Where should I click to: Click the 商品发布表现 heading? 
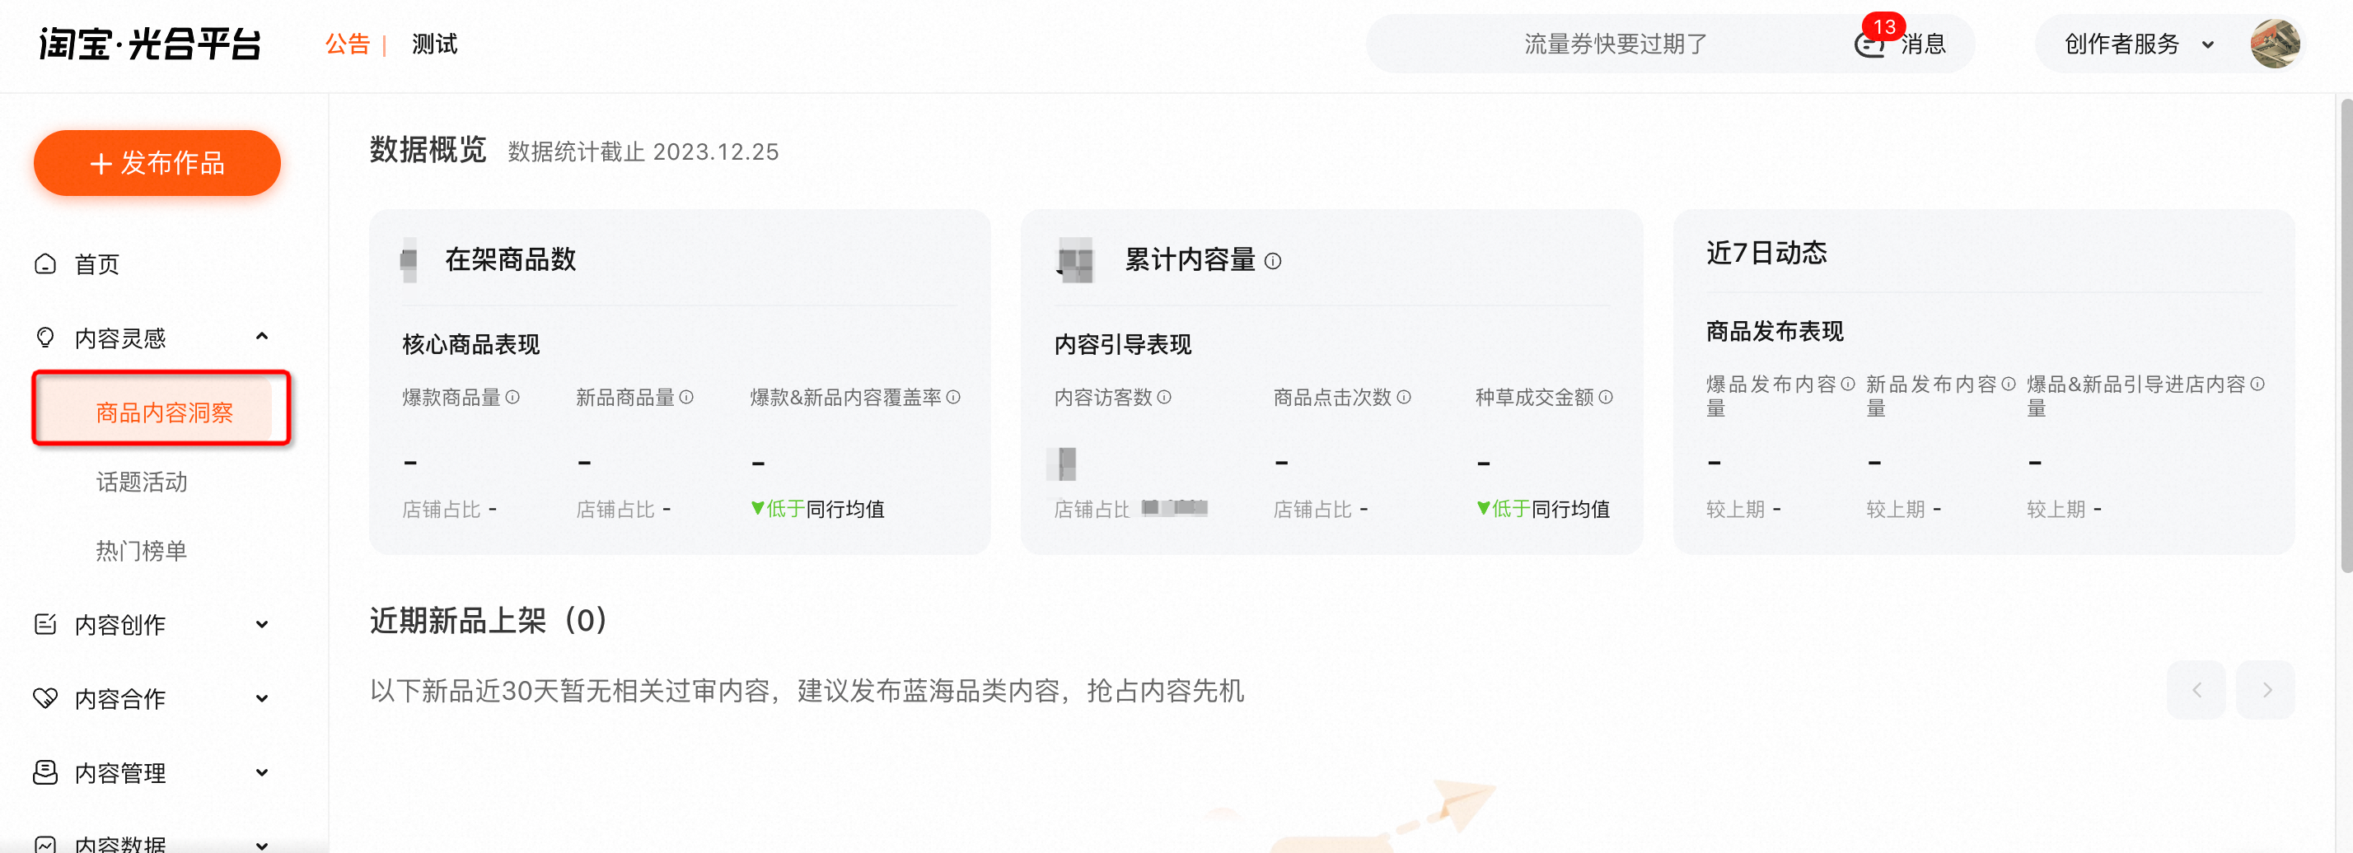coord(1774,332)
